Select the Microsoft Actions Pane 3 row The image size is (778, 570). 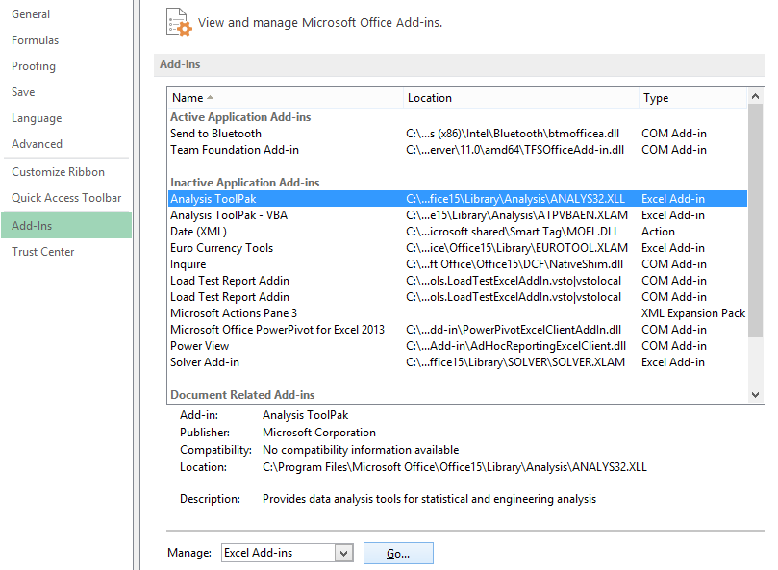[458, 313]
